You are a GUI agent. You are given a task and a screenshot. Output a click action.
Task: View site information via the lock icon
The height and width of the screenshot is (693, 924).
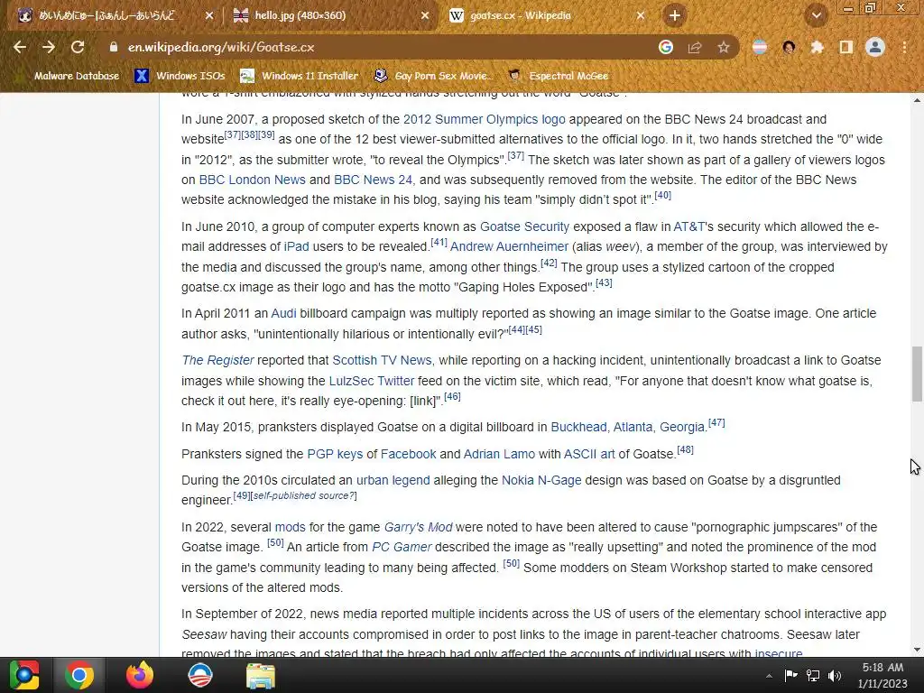(x=114, y=47)
